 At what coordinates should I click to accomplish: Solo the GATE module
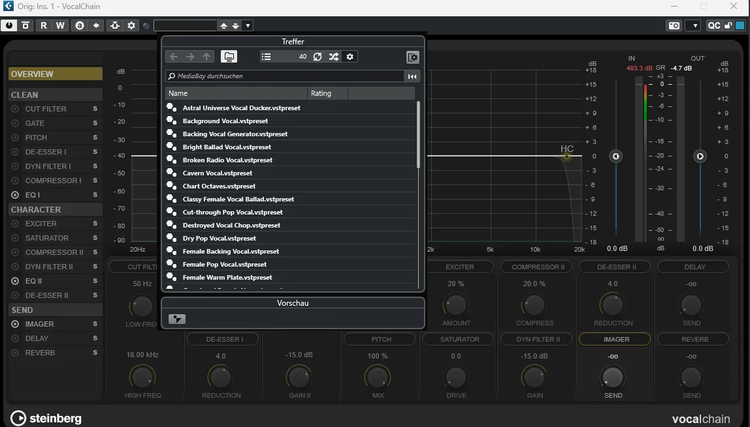click(x=95, y=123)
